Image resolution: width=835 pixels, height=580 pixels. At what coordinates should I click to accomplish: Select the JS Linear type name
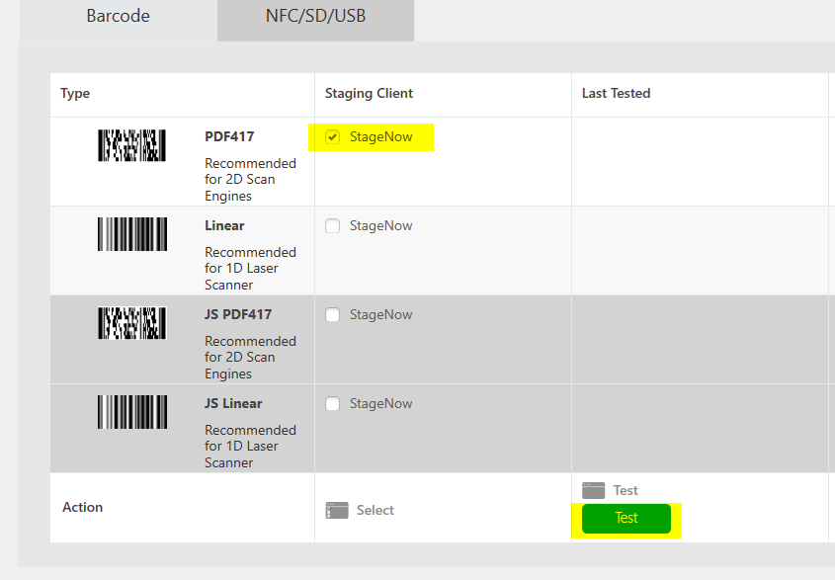[233, 404]
